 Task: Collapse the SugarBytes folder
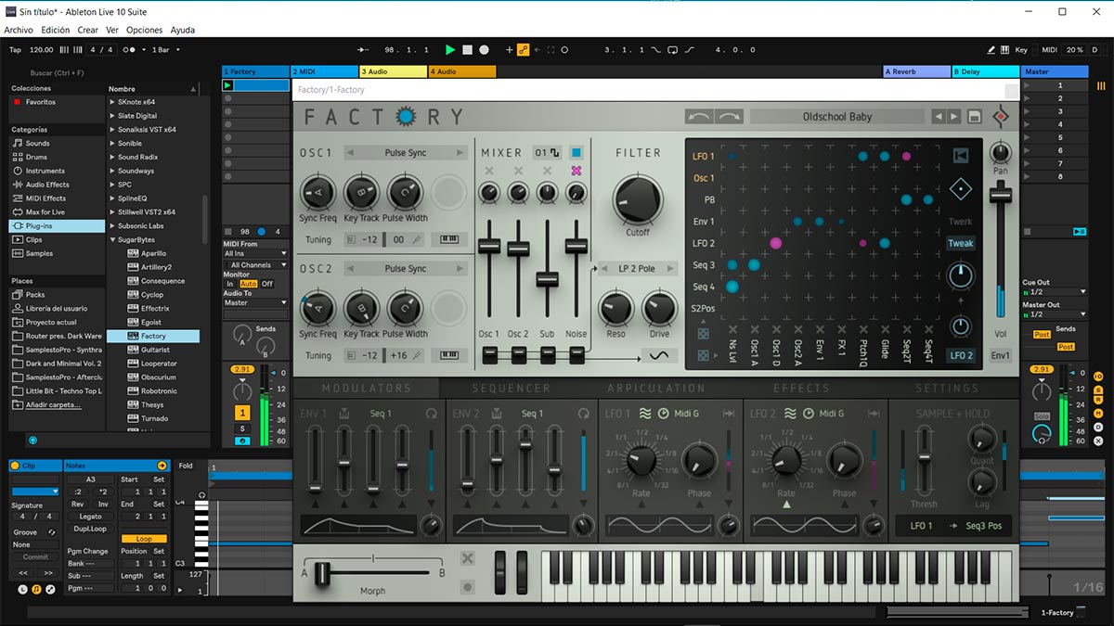coord(112,239)
